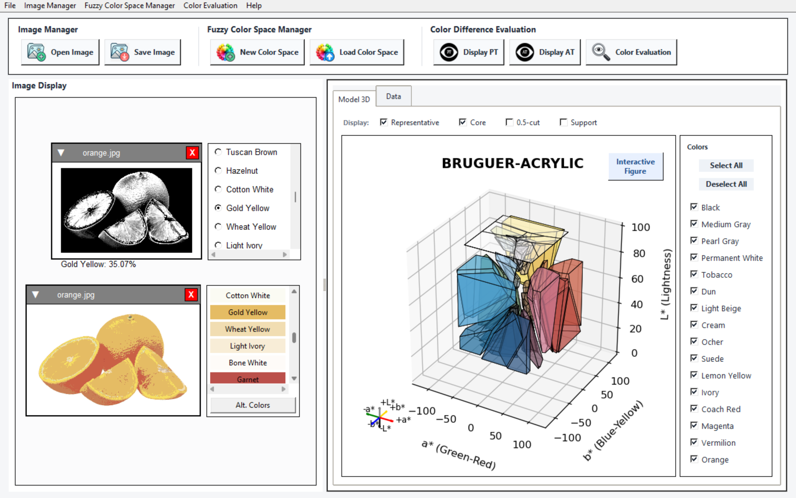Uncheck the Medium Gray color checkbox
The height and width of the screenshot is (498, 796).
[x=694, y=224]
